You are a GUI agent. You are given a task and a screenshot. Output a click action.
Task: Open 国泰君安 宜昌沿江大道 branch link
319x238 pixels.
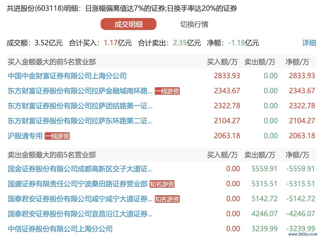coord(80,214)
